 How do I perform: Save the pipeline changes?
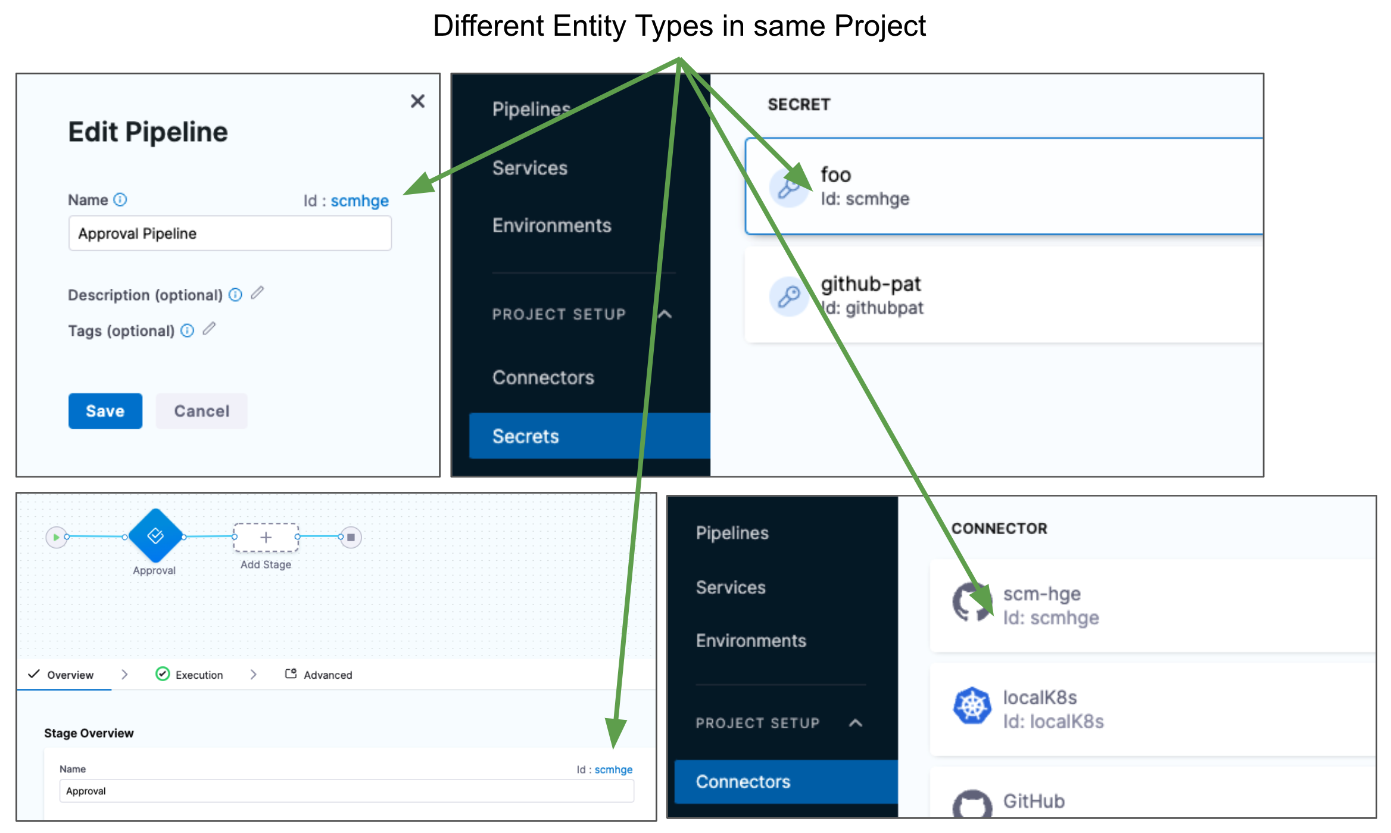click(x=105, y=411)
